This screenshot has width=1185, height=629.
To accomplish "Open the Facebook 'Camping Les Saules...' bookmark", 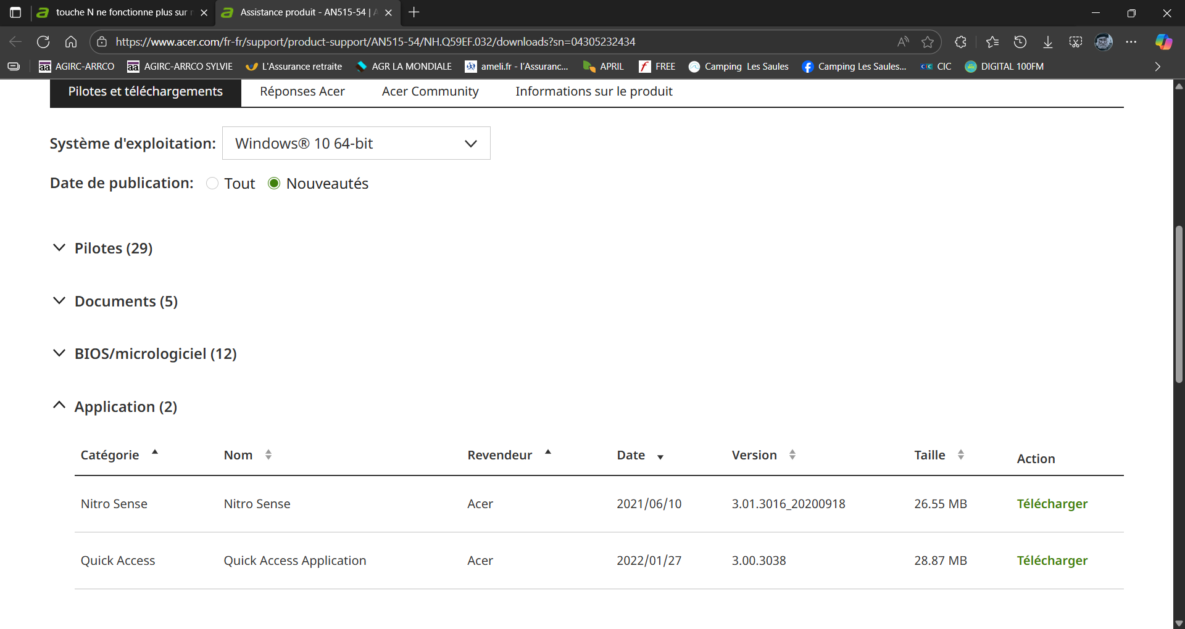I will [854, 67].
